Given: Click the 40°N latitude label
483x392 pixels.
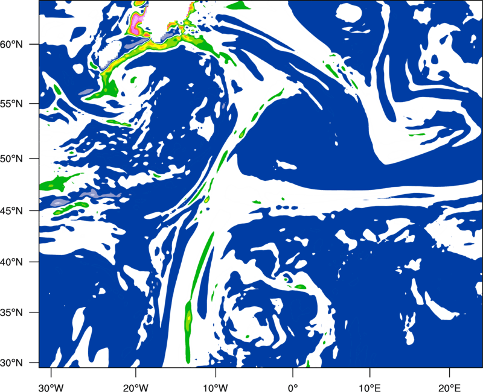Looking at the screenshot, I should point(11,262).
